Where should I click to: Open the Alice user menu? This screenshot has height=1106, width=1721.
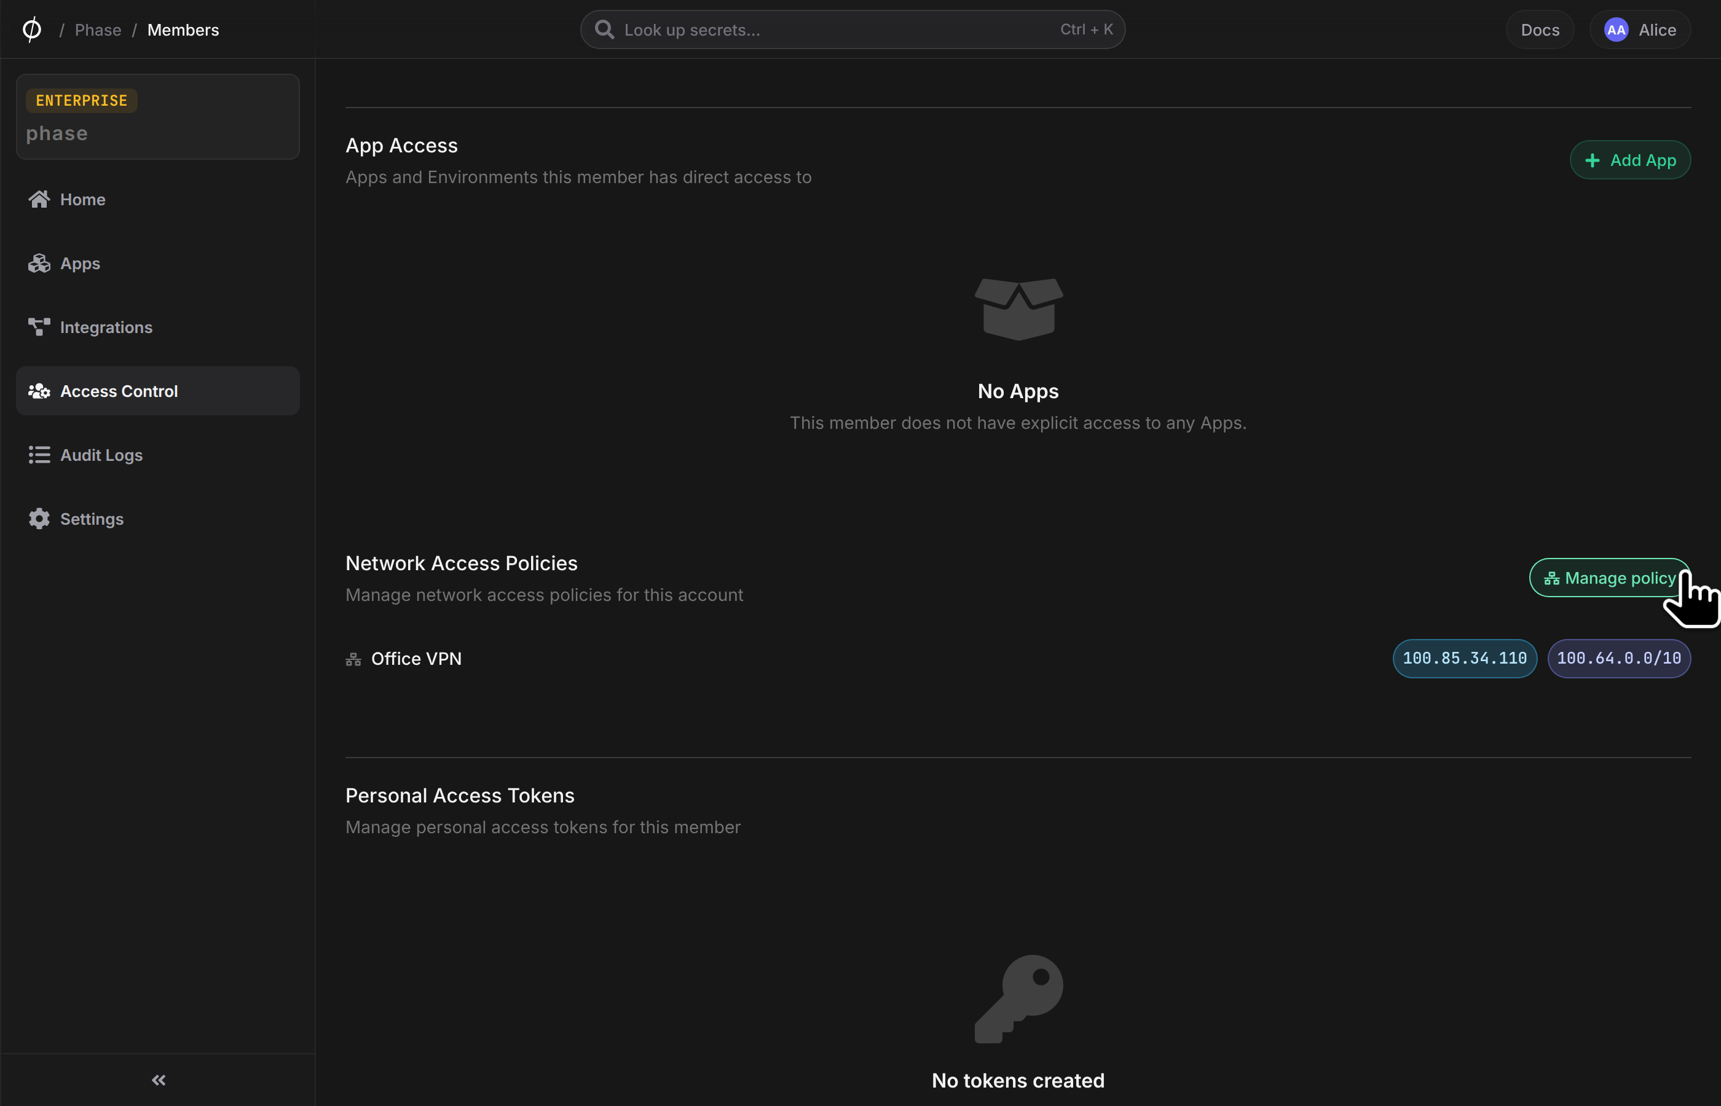pyautogui.click(x=1640, y=29)
